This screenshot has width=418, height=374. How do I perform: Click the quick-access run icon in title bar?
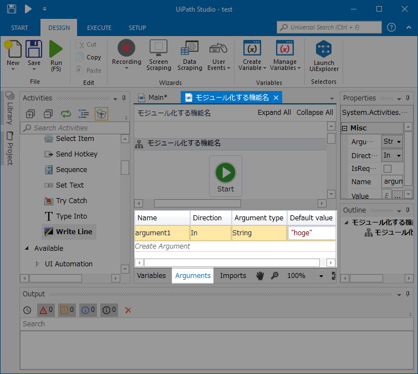[28, 9]
